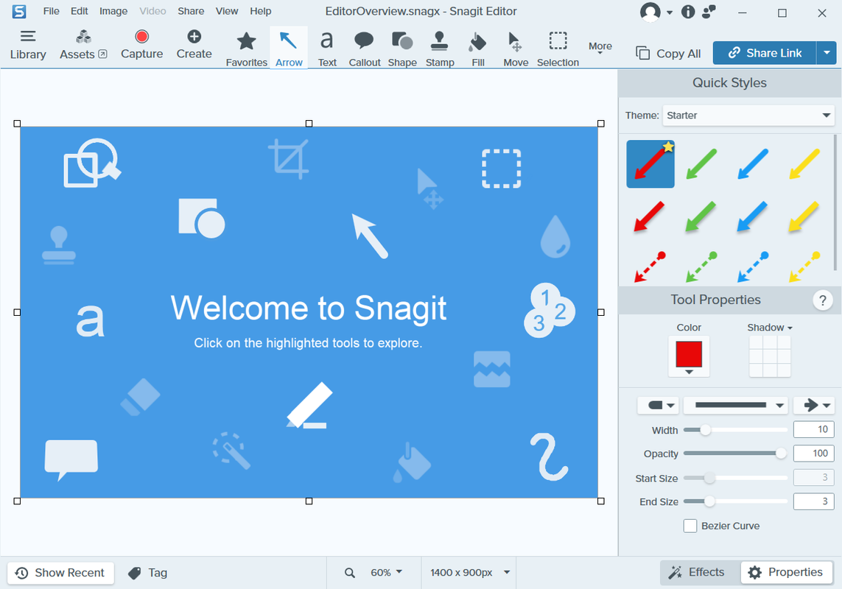The width and height of the screenshot is (842, 589).
Task: Click the Opacity slider handle
Action: point(781,453)
